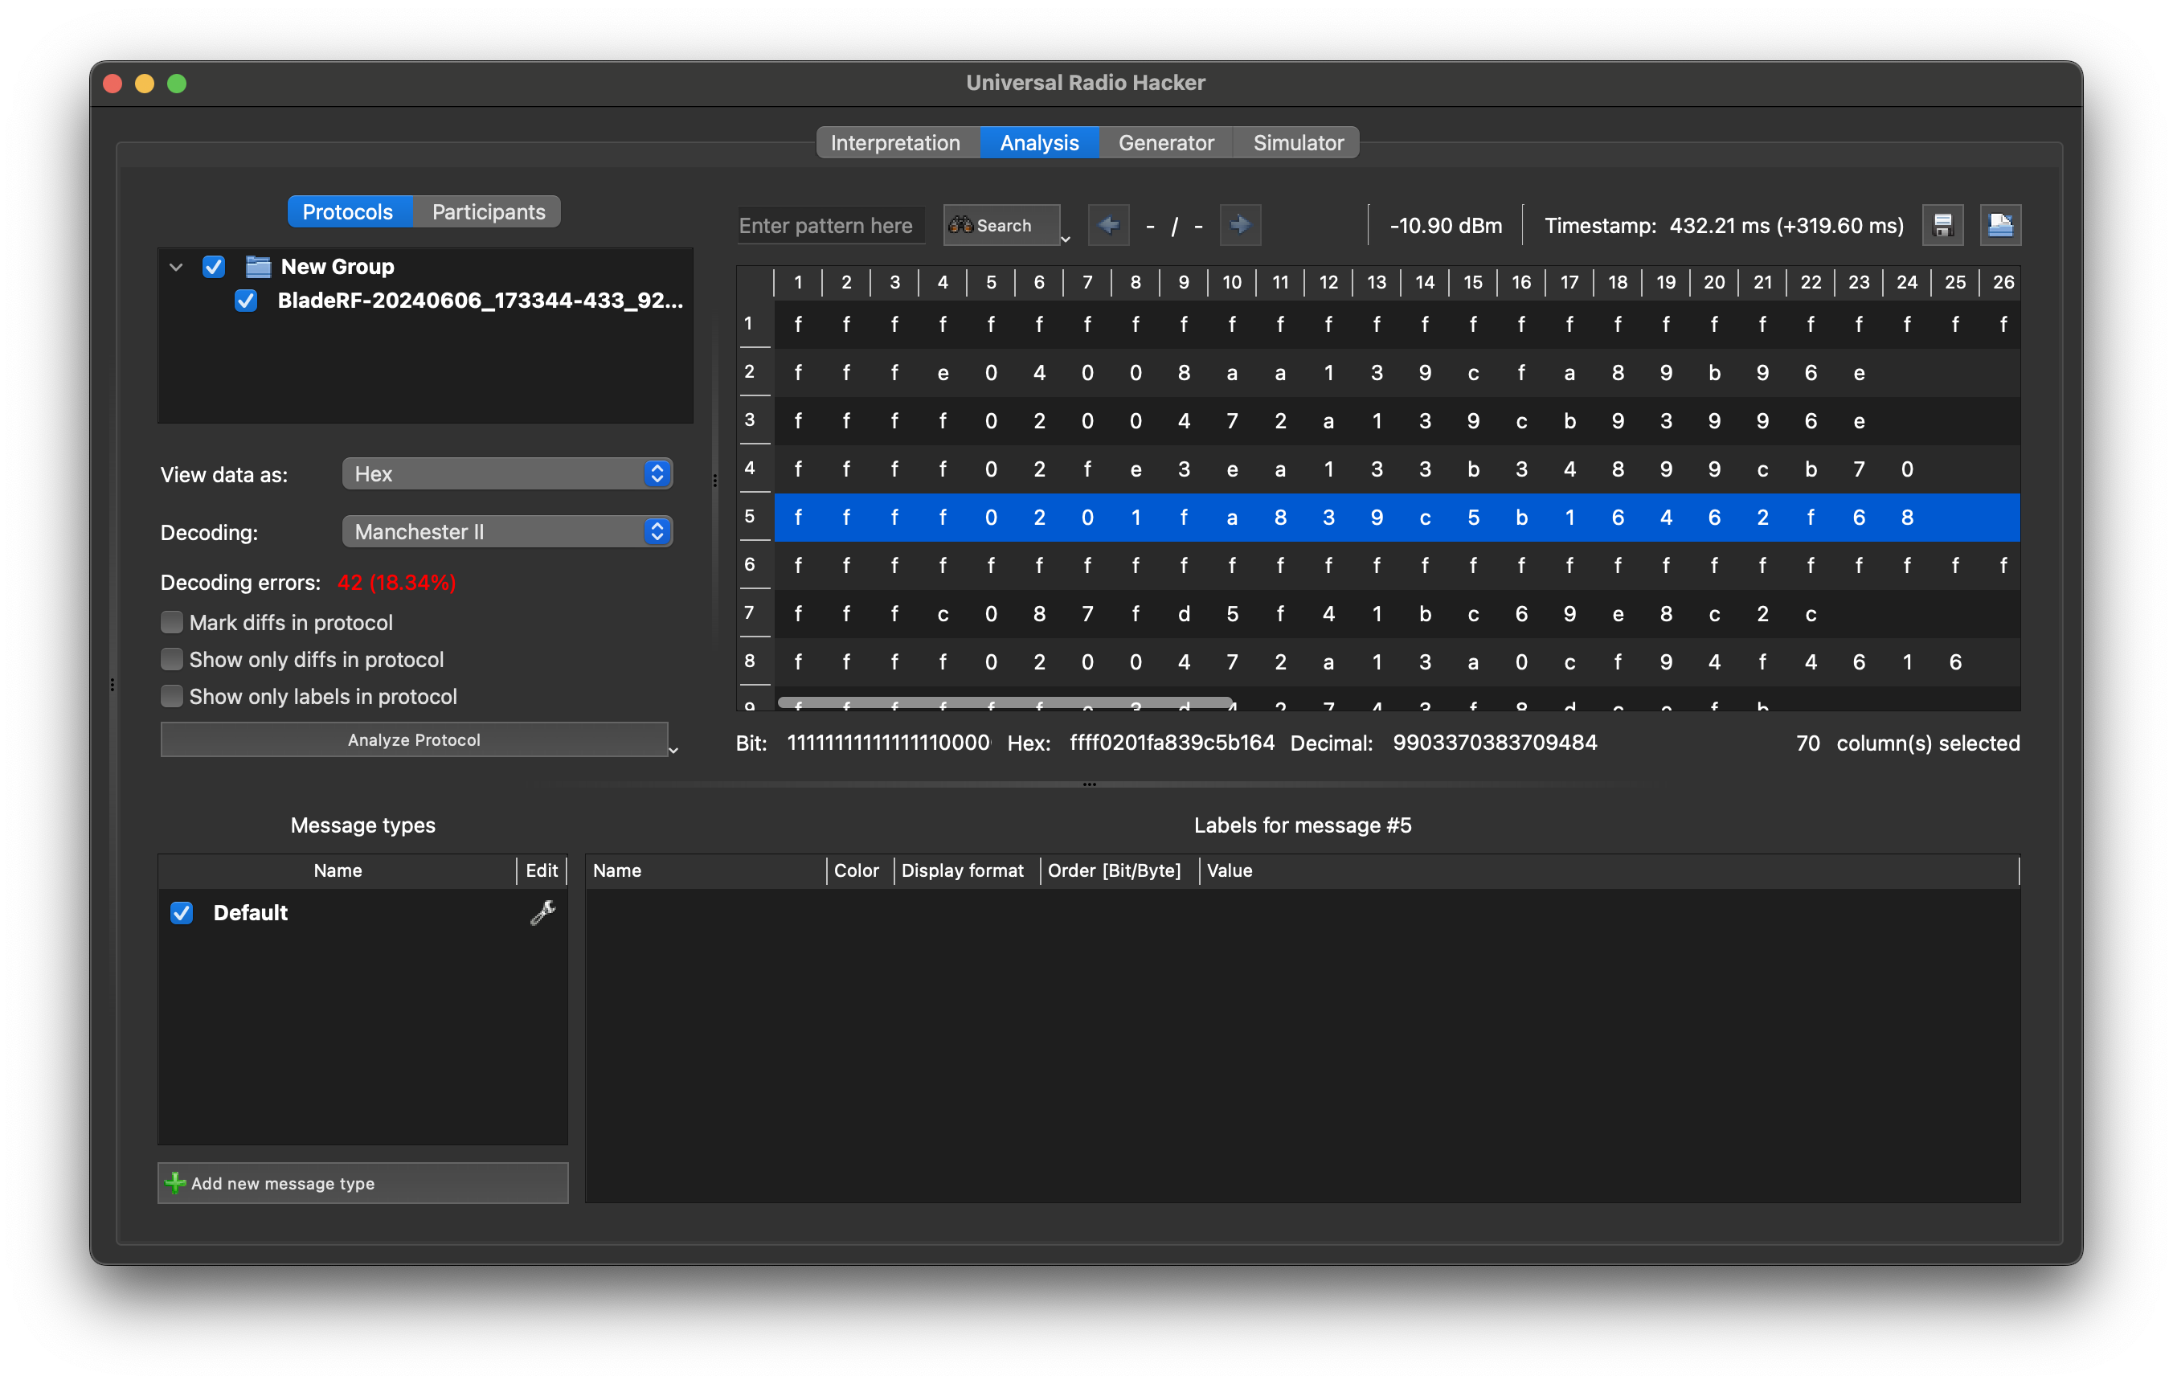Click wrench icon to edit Default type
The image size is (2173, 1384).
click(x=542, y=913)
